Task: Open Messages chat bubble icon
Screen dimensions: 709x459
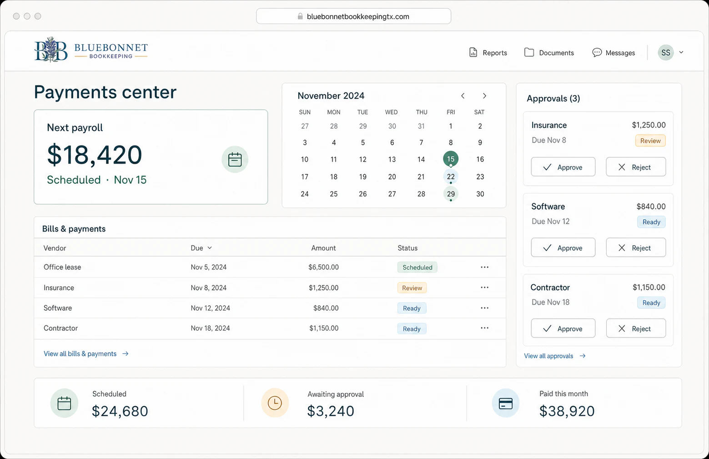Action: click(x=597, y=52)
